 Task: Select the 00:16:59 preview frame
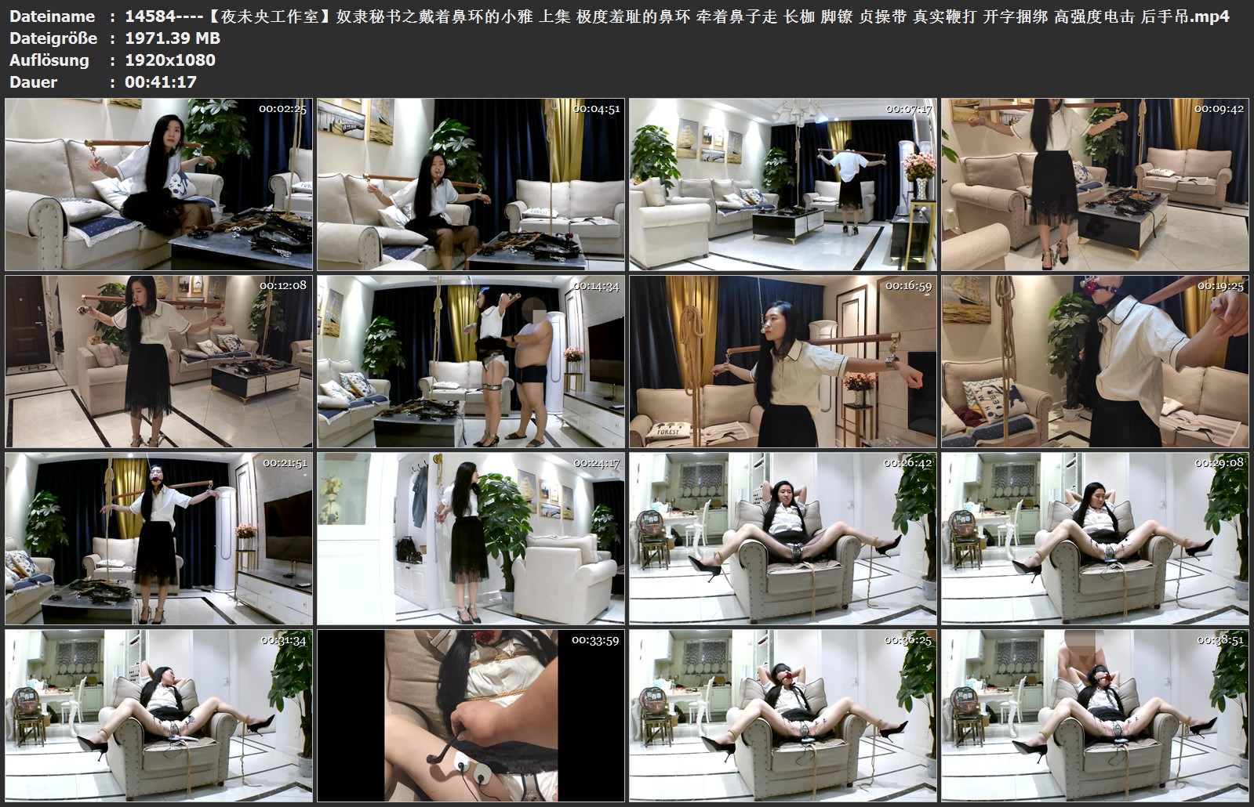(x=783, y=361)
